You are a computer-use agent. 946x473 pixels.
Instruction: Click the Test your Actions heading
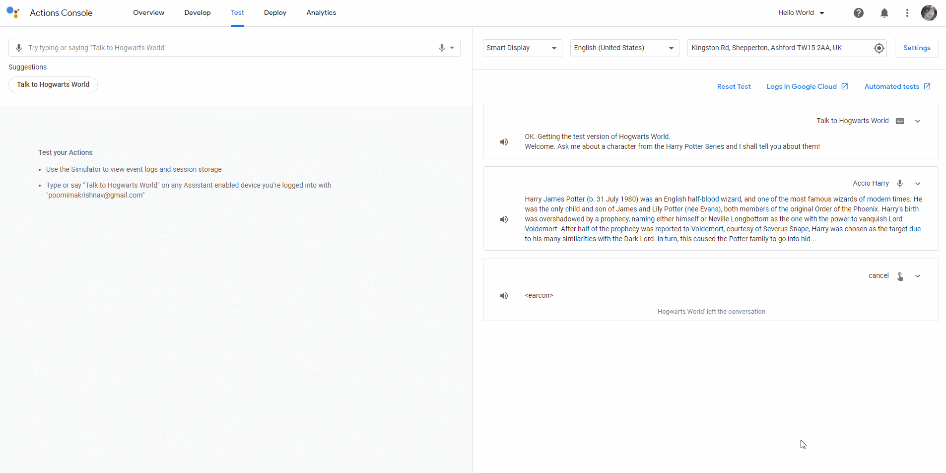pos(66,152)
